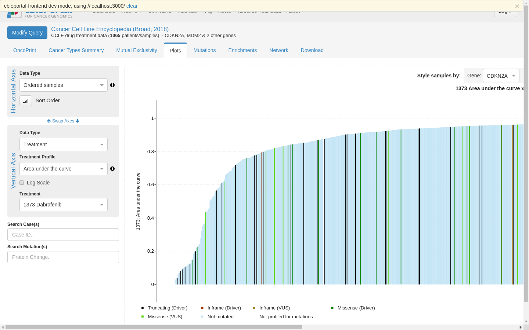Image resolution: width=529 pixels, height=330 pixels.
Task: Click the Sort Order bar chart icon
Action: pyautogui.click(x=25, y=100)
